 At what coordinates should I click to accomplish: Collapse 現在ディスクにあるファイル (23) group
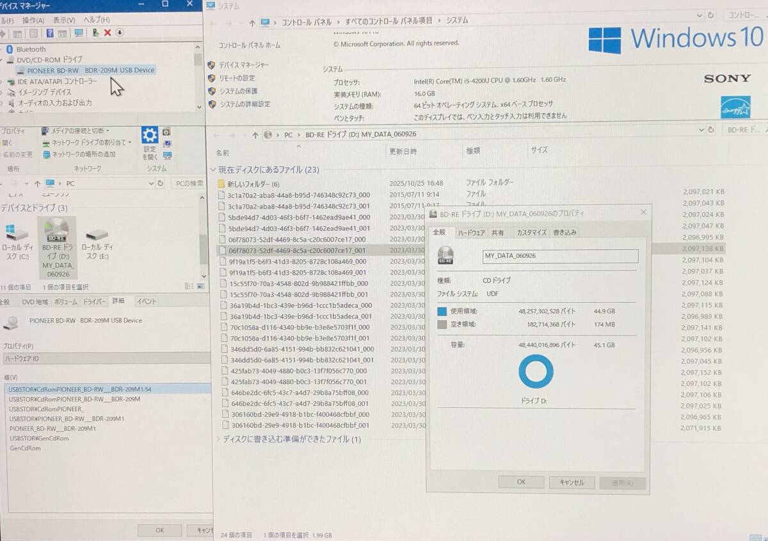[214, 170]
